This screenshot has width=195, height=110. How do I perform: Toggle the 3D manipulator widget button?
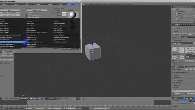[x=42, y=98]
